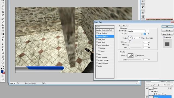Screen dimensions: 174x98
Task: Click OK in Layer Style dialog
Action: [x=167, y=27]
